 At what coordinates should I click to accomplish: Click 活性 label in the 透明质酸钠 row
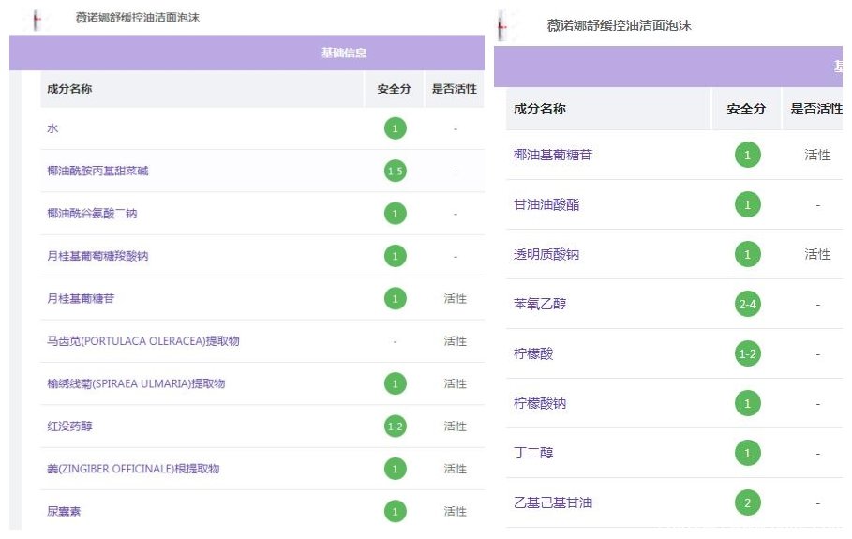[817, 254]
